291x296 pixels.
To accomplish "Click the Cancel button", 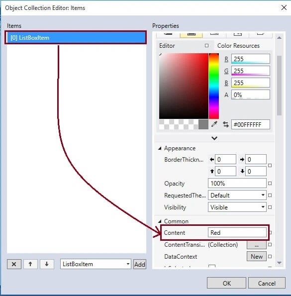I will coord(267,283).
